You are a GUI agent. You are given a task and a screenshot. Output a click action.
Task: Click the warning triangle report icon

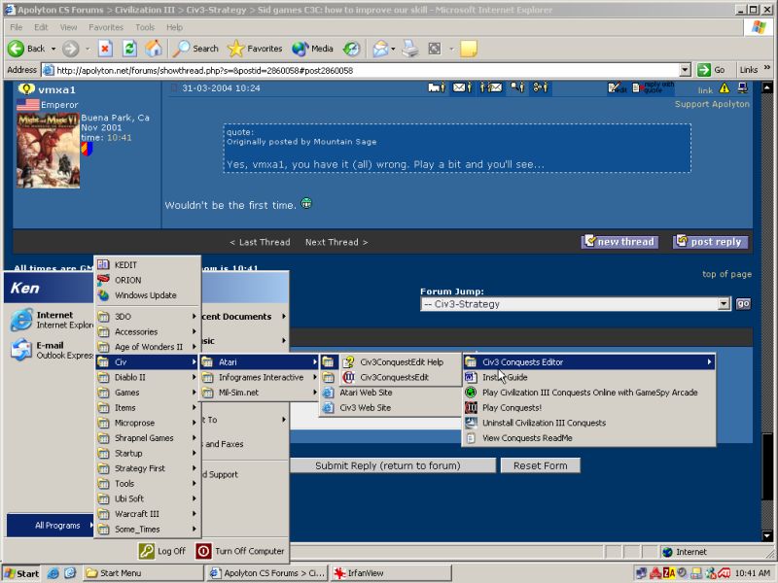click(724, 88)
